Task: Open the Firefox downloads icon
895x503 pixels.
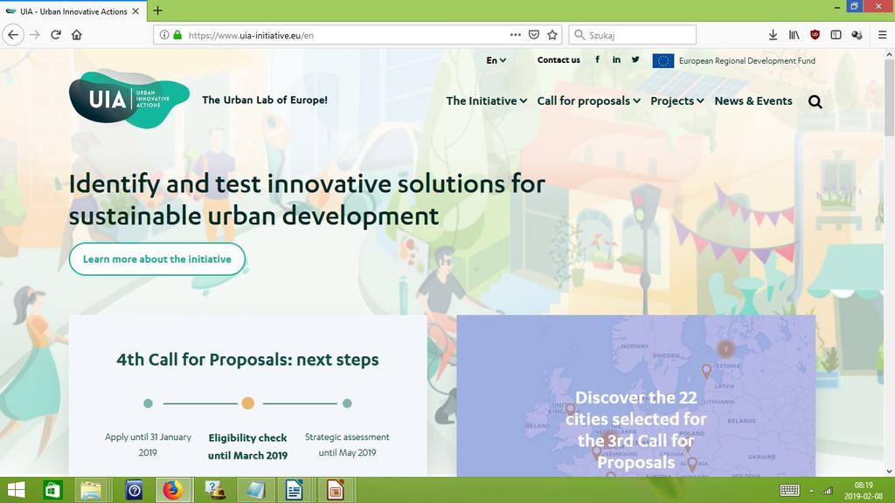Action: tap(773, 35)
